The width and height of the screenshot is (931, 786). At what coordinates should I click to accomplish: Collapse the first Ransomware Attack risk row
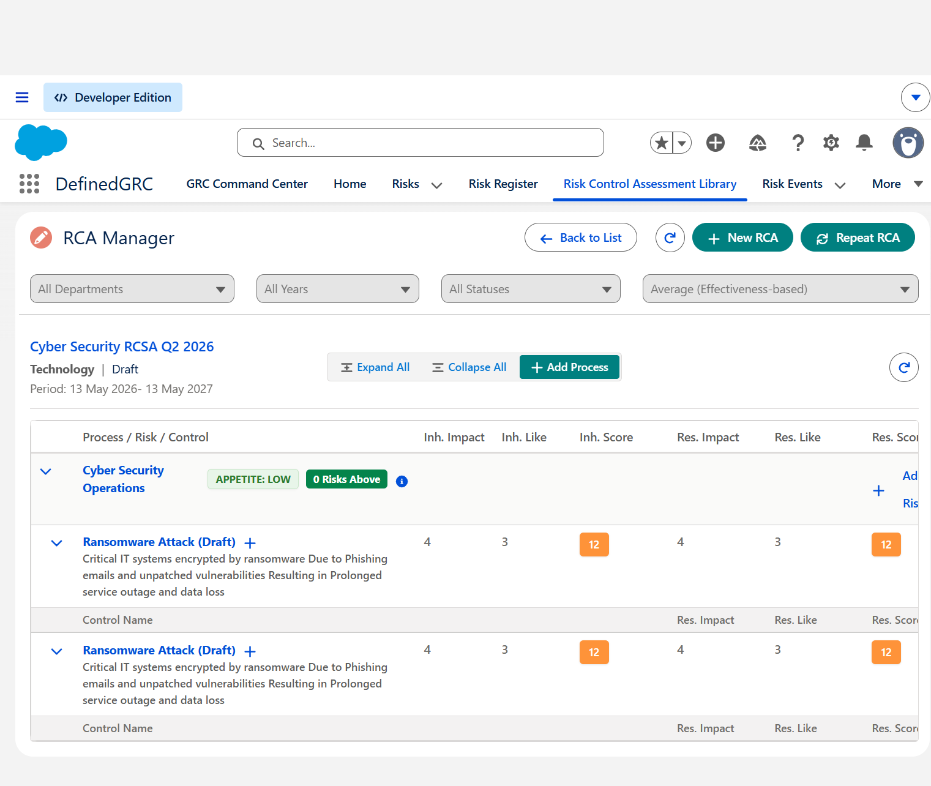56,543
